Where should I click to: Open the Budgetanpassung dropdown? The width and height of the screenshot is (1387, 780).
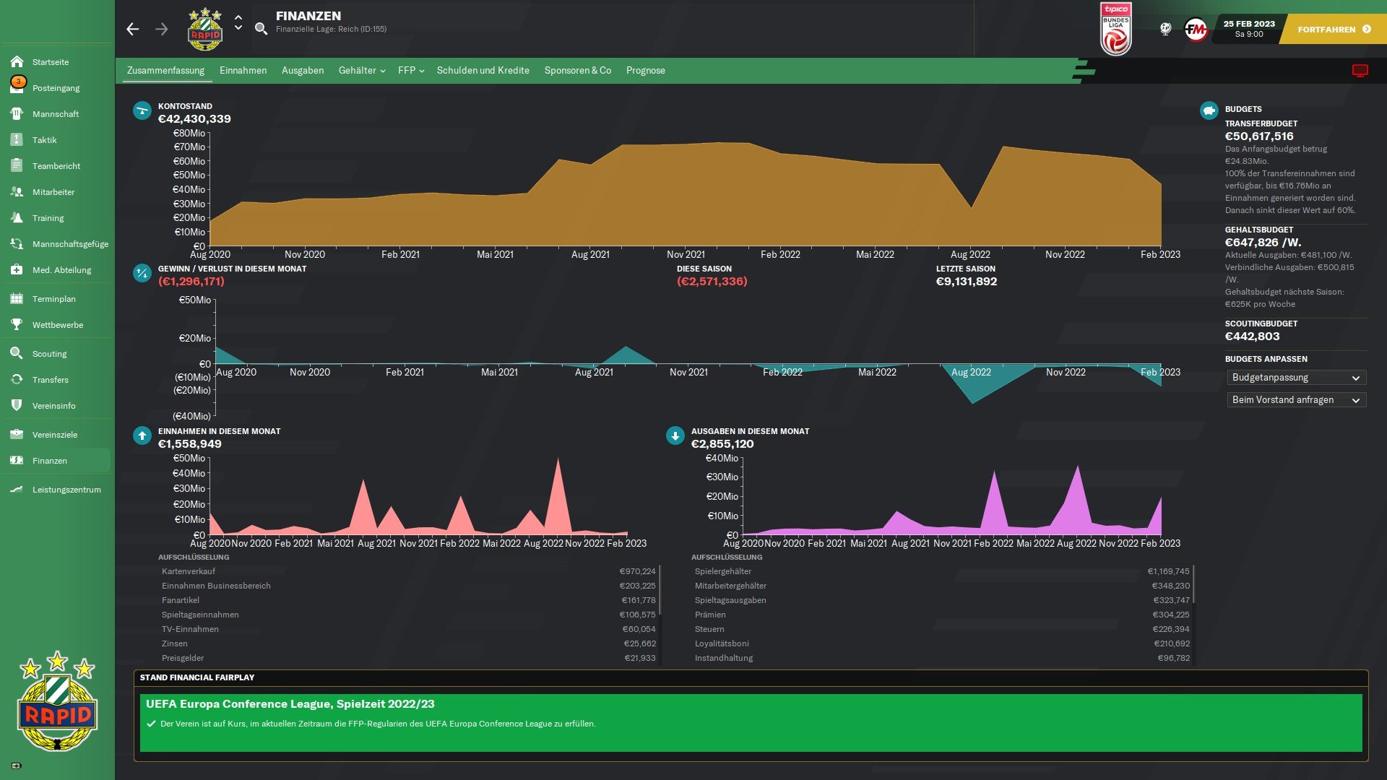point(1296,378)
